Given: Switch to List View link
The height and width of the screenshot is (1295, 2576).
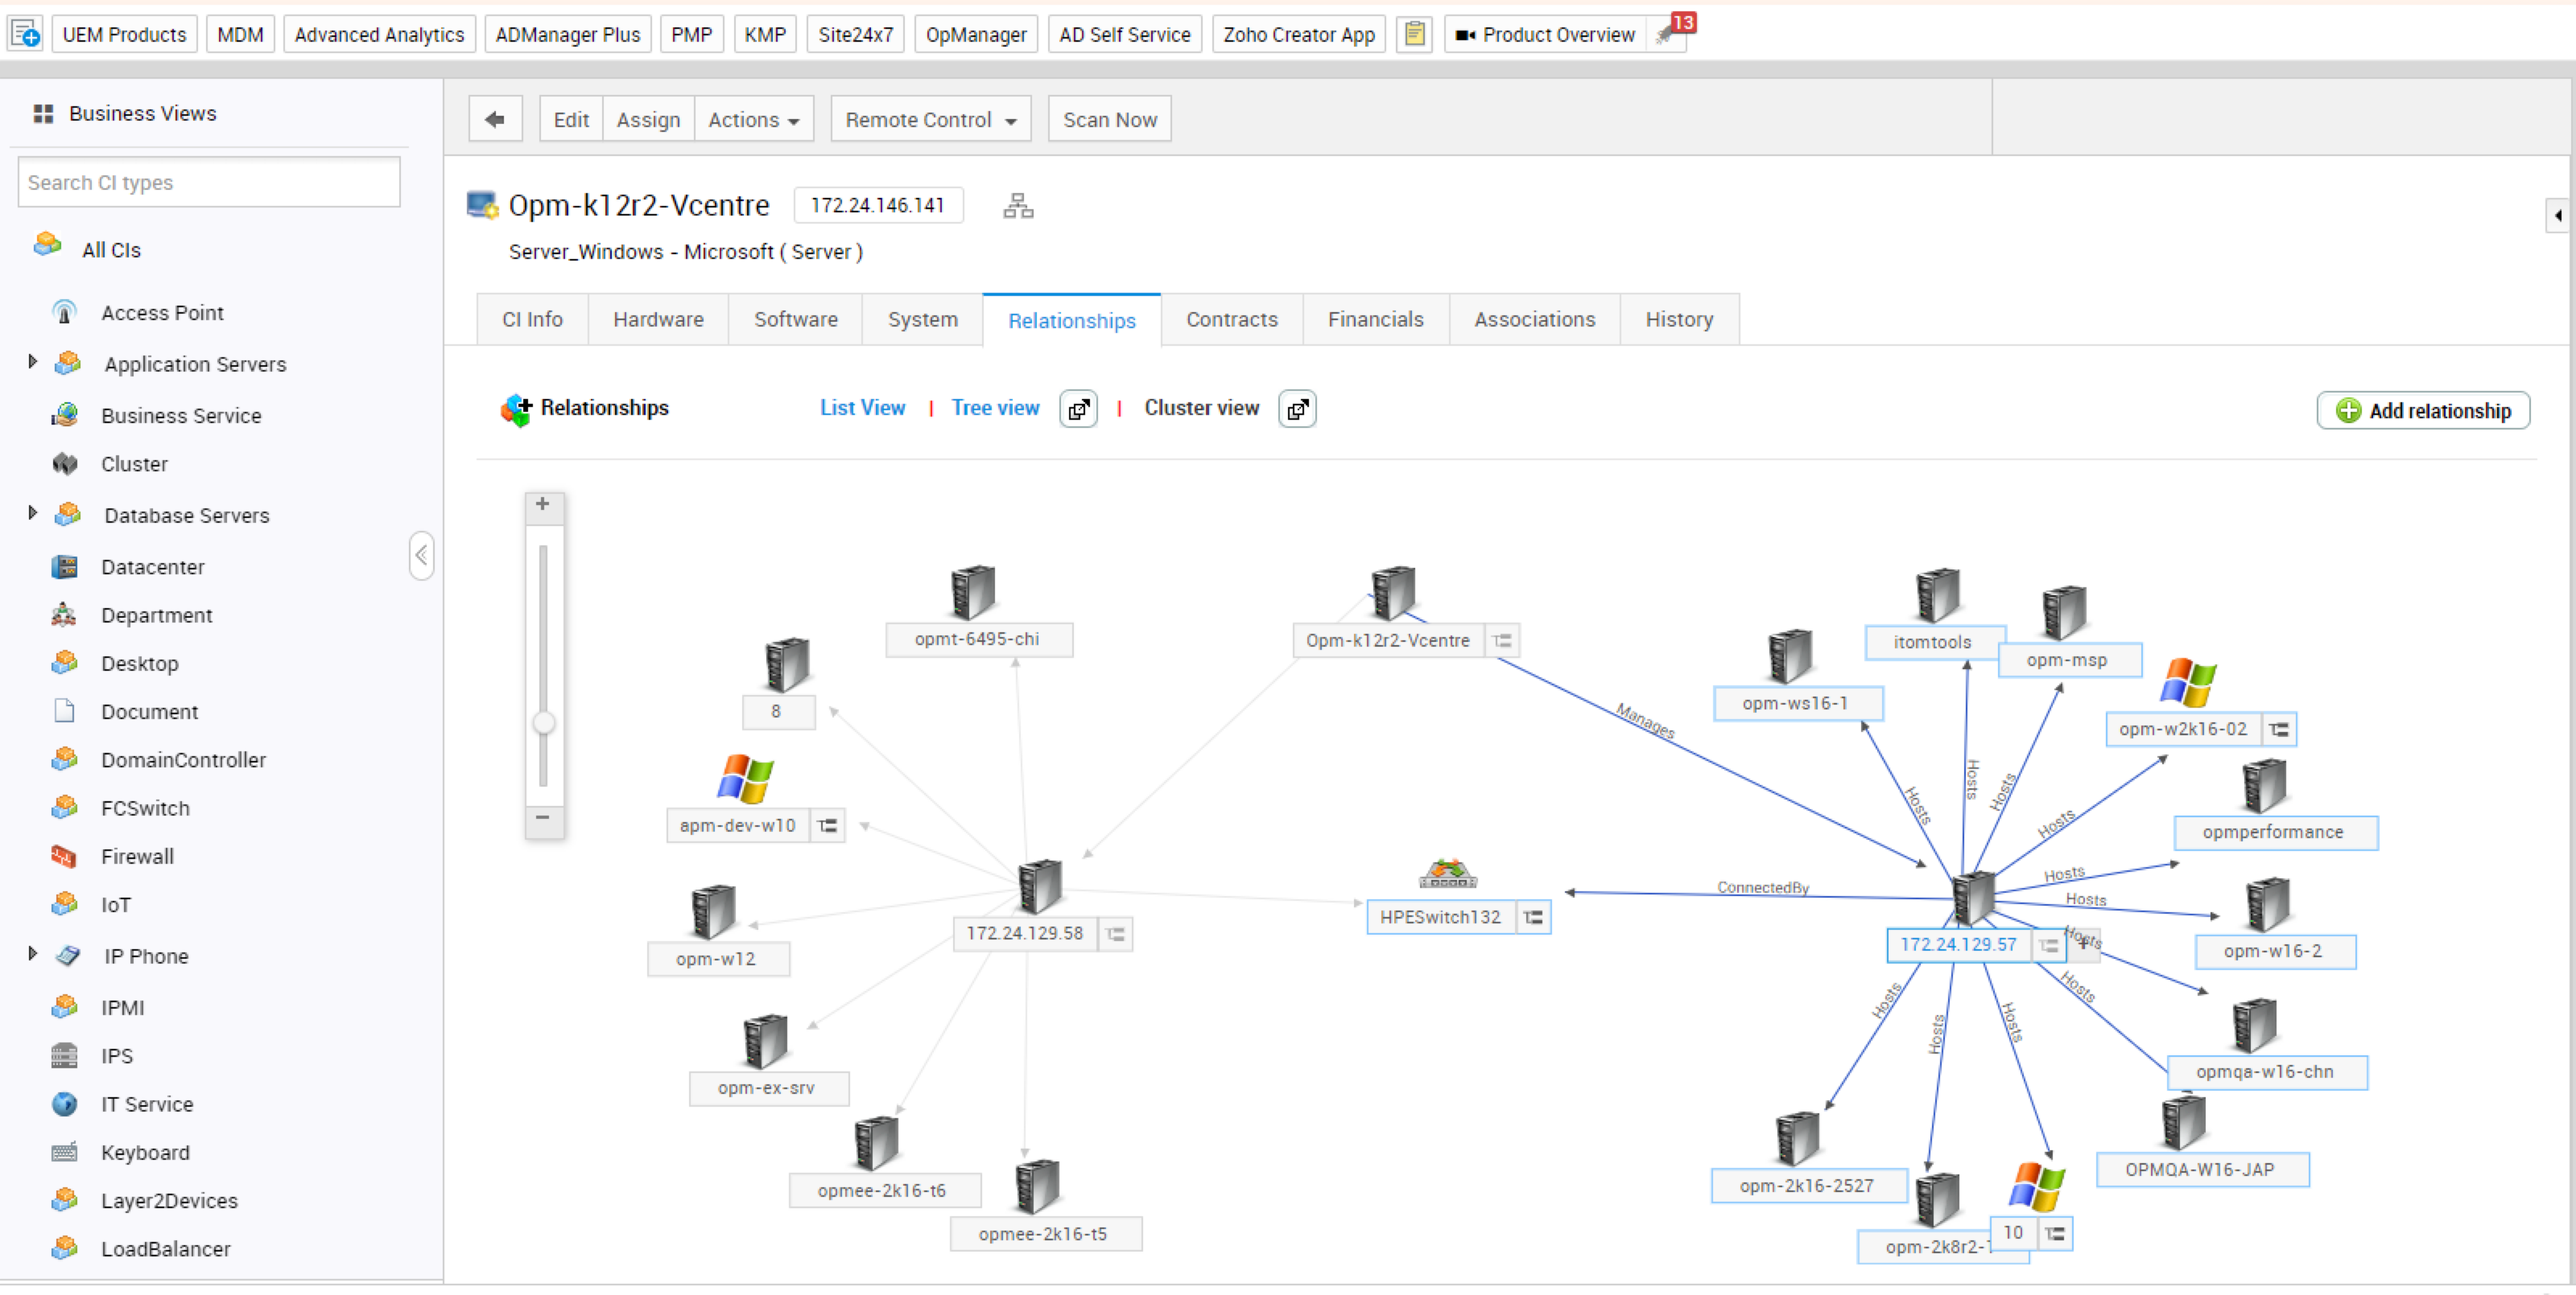Looking at the screenshot, I should pos(862,408).
